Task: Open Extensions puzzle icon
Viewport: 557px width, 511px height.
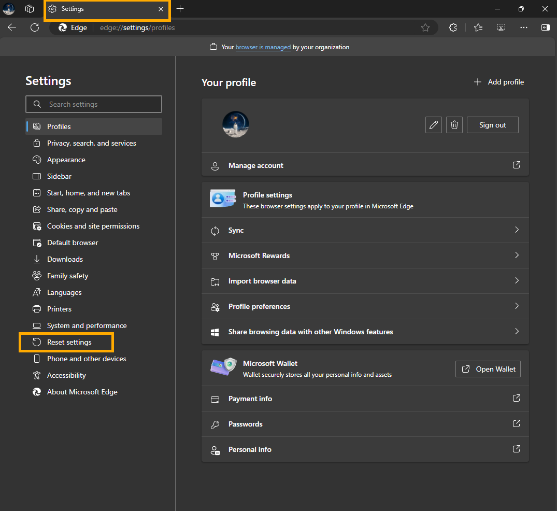Action: click(x=453, y=27)
